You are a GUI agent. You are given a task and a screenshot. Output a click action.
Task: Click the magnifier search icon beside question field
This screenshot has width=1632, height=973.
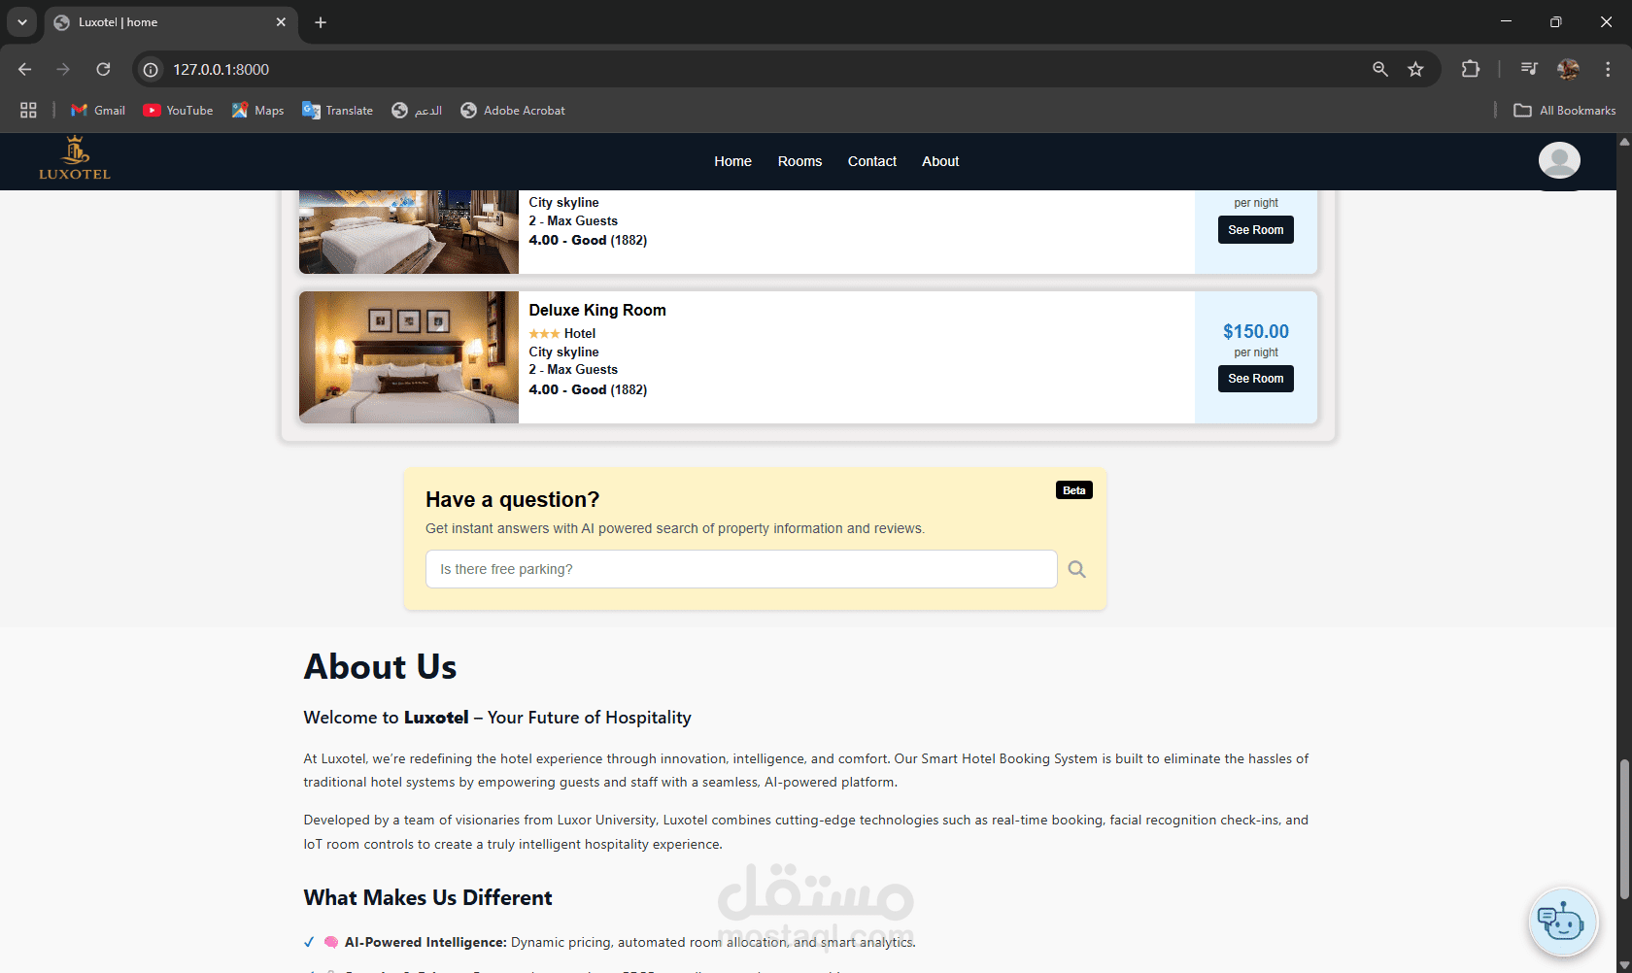coord(1077,569)
